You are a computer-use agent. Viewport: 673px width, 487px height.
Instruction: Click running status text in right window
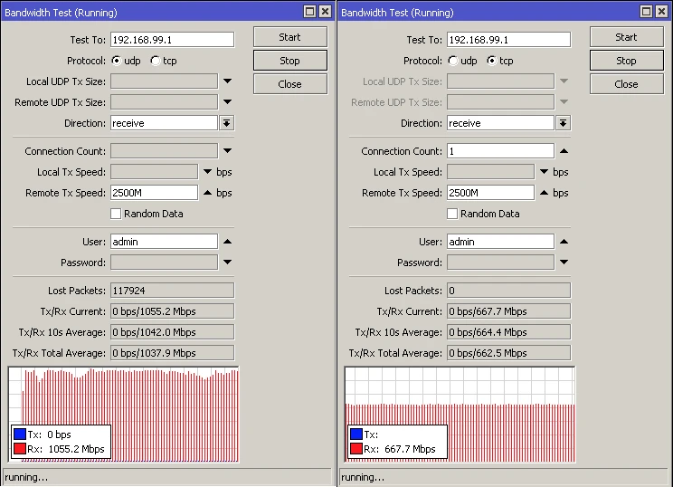pyautogui.click(x=363, y=477)
